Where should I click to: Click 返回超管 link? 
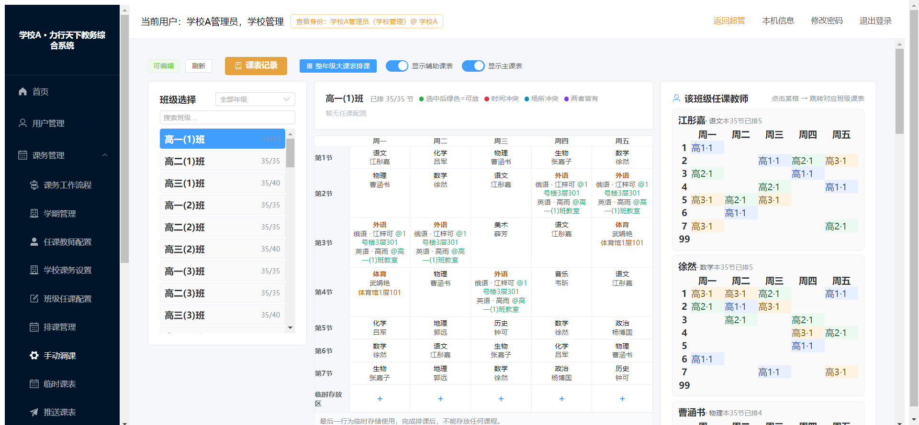click(x=729, y=21)
